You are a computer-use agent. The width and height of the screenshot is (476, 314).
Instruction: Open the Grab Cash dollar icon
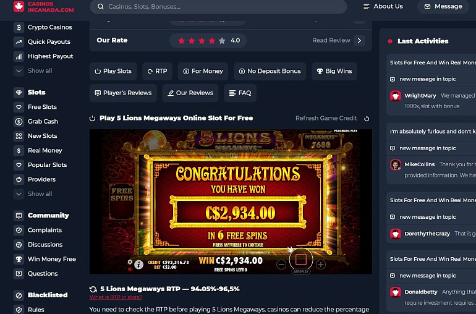pyautogui.click(x=19, y=122)
